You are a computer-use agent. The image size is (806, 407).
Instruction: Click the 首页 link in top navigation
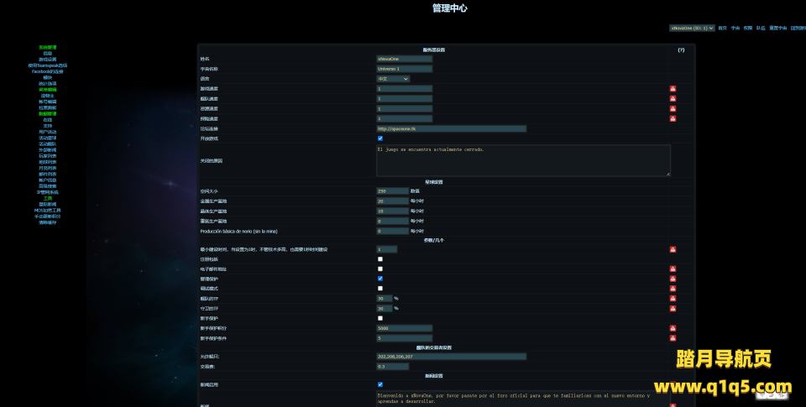pos(722,28)
